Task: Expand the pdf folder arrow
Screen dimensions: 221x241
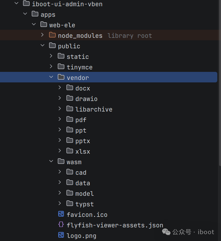Action: pyautogui.click(x=60, y=119)
